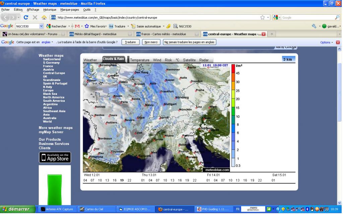Click the page vertical scrollbar thumb

[x=339, y=91]
